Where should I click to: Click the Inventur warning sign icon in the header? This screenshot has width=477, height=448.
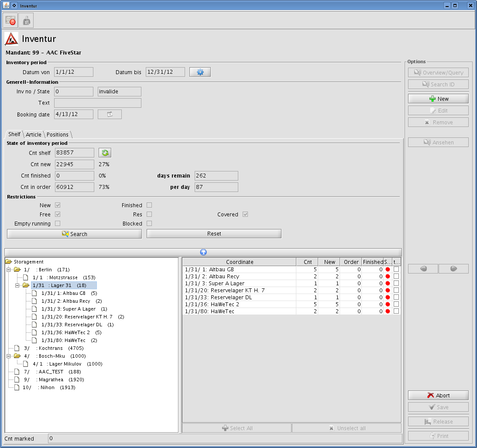pyautogui.click(x=12, y=39)
